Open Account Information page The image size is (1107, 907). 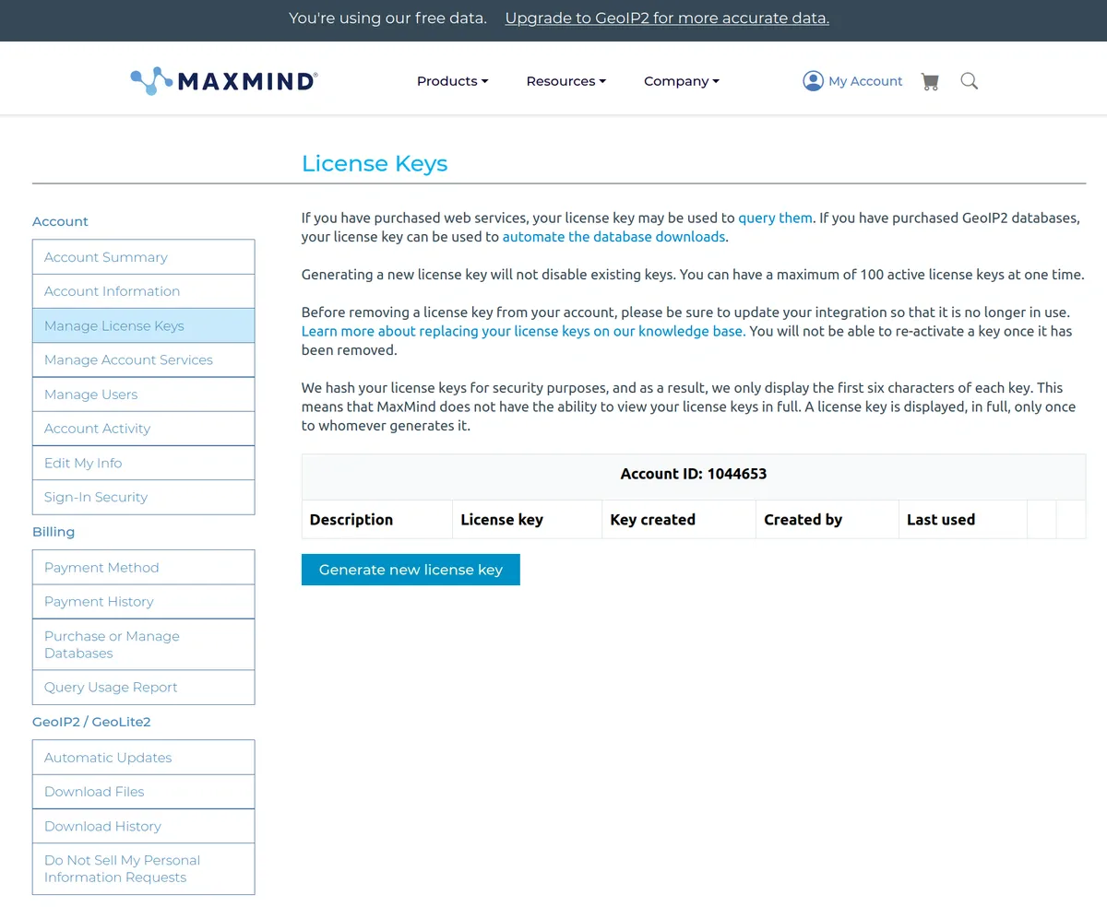pyautogui.click(x=143, y=291)
